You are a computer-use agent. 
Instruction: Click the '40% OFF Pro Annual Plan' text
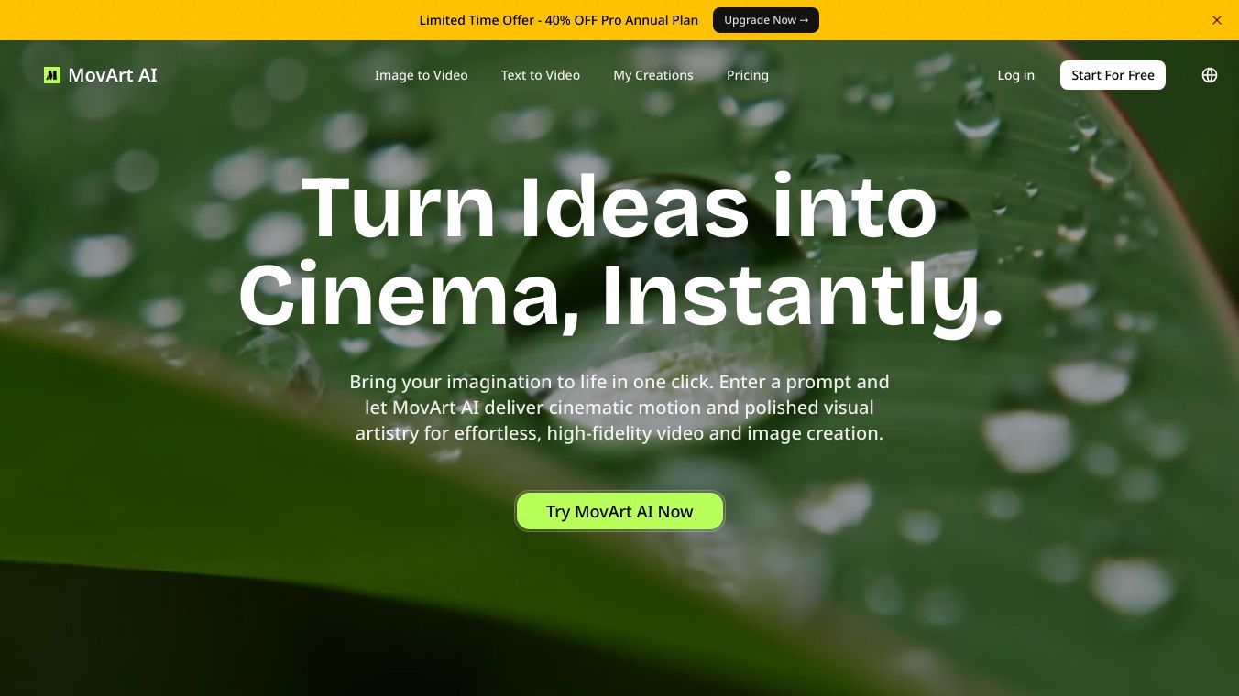tap(621, 20)
